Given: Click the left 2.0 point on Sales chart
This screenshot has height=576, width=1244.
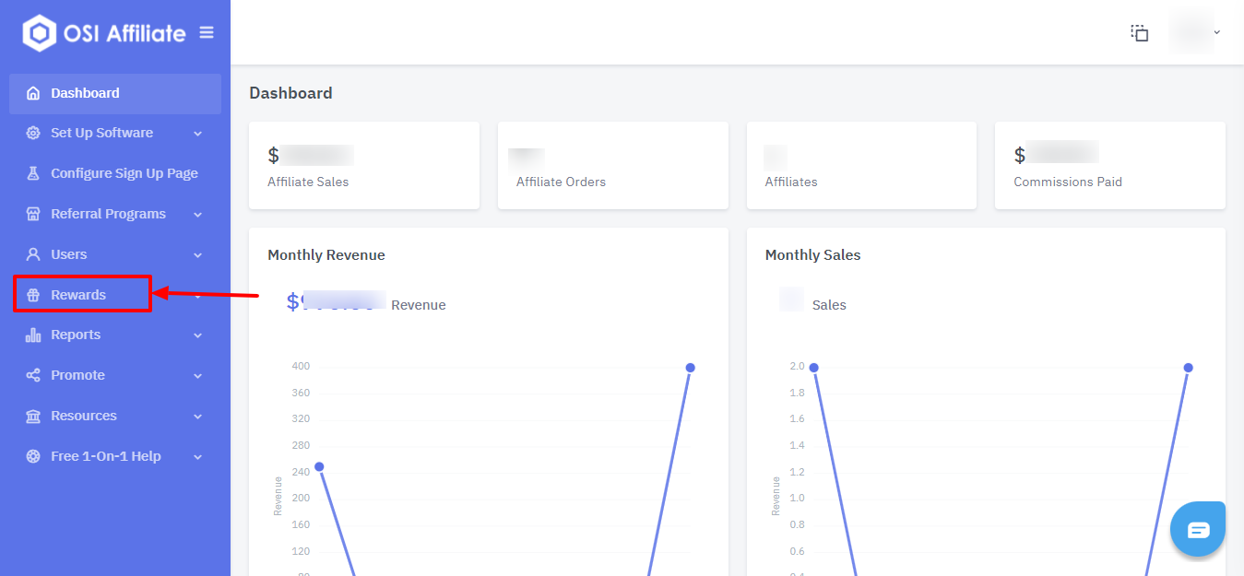Looking at the screenshot, I should [813, 368].
